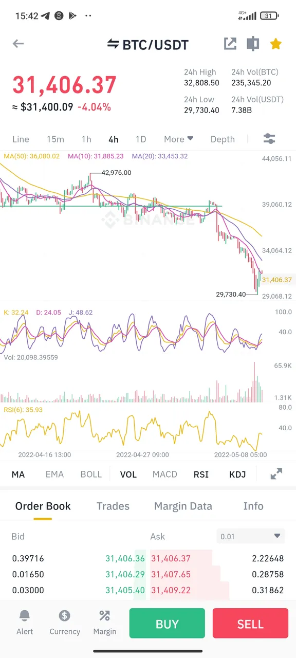Screen dimensions: 296x658
Task: Select ask price 31,409.22
Action: coord(171,590)
